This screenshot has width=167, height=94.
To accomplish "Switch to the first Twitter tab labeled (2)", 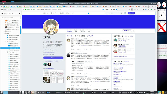I will pos(6,6).
